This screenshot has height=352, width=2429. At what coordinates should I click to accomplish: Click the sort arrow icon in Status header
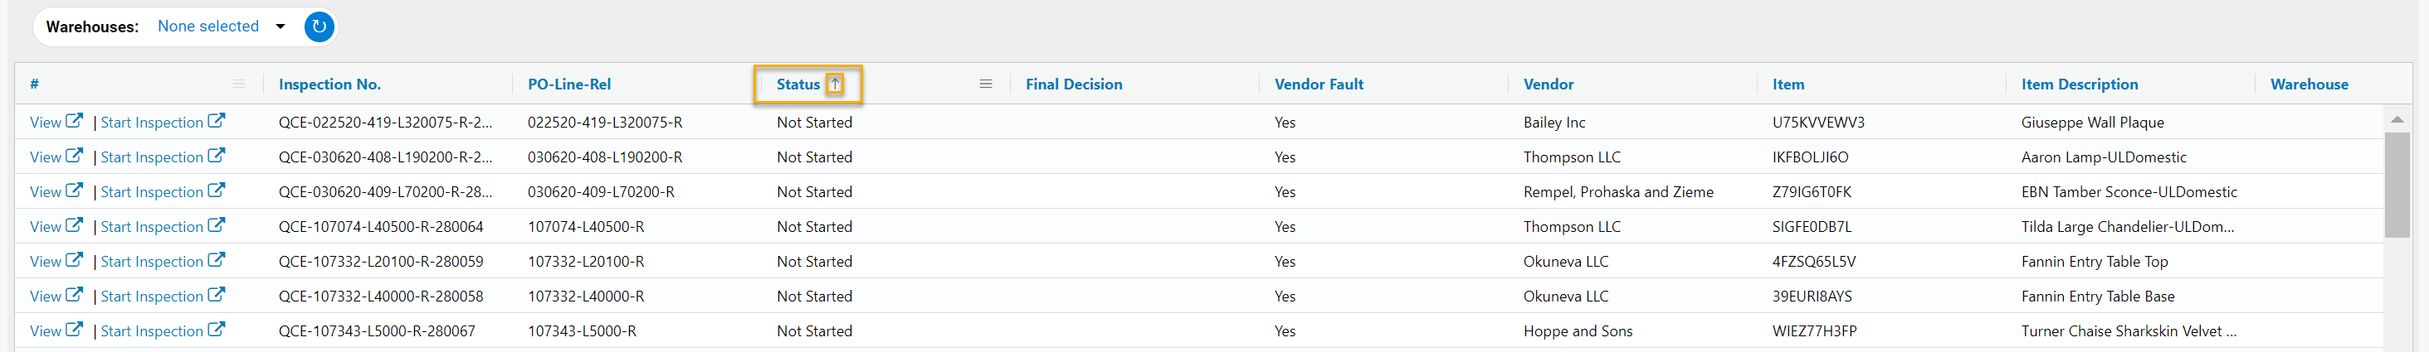pyautogui.click(x=835, y=84)
